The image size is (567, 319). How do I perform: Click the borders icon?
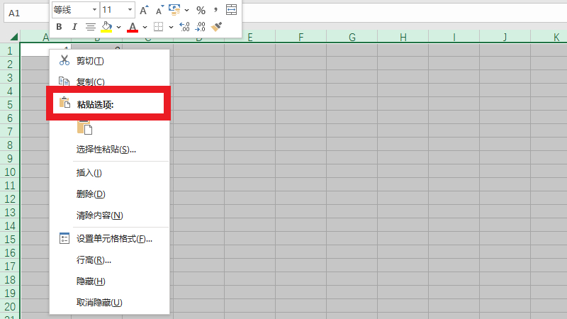pyautogui.click(x=158, y=27)
